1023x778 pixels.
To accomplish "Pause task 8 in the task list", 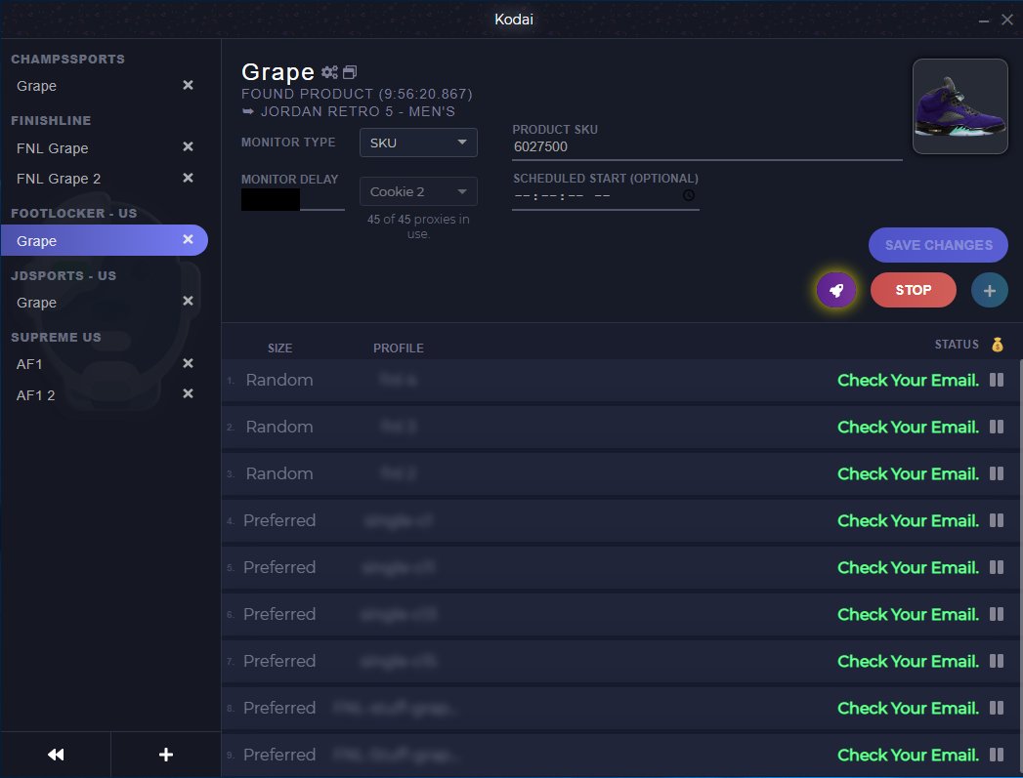I will [x=997, y=708].
